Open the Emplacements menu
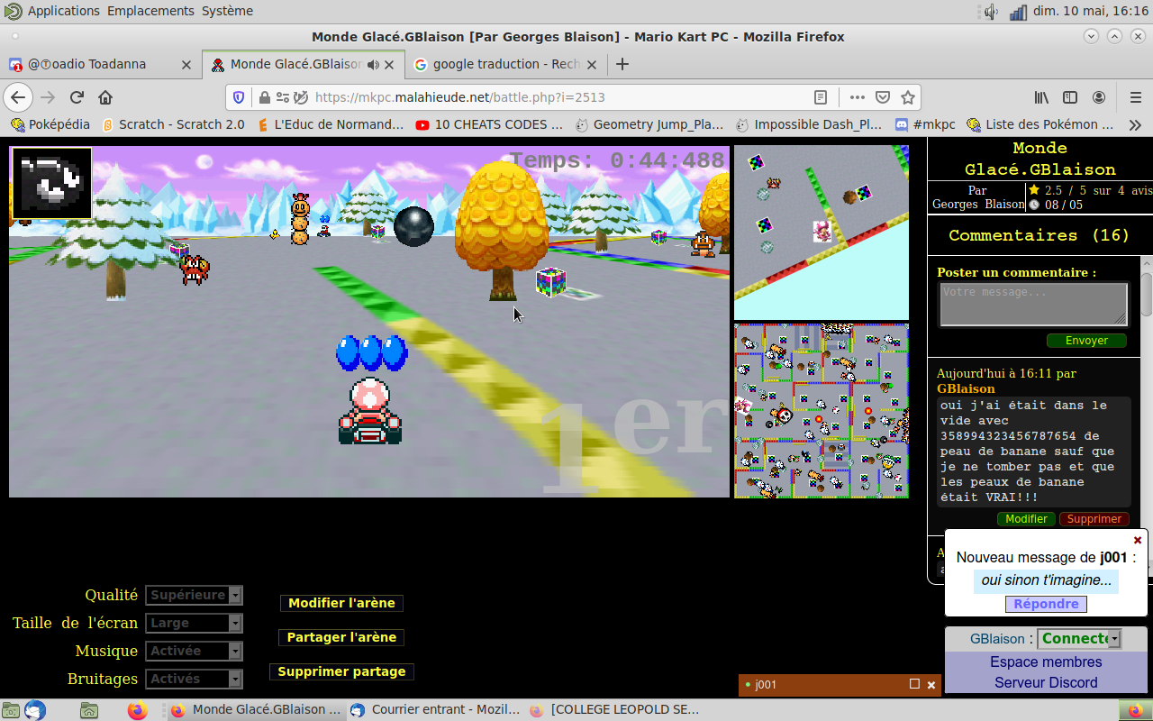Viewport: 1153px width, 721px height. point(150,11)
